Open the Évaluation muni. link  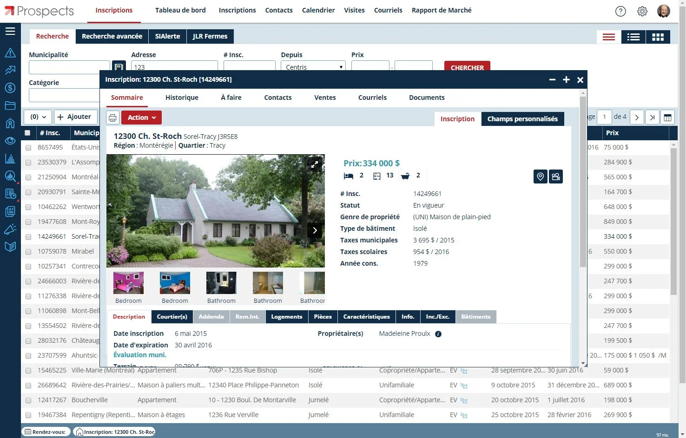click(140, 355)
